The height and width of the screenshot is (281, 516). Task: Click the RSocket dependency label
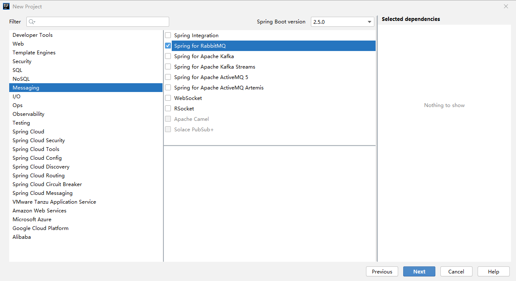coord(184,109)
